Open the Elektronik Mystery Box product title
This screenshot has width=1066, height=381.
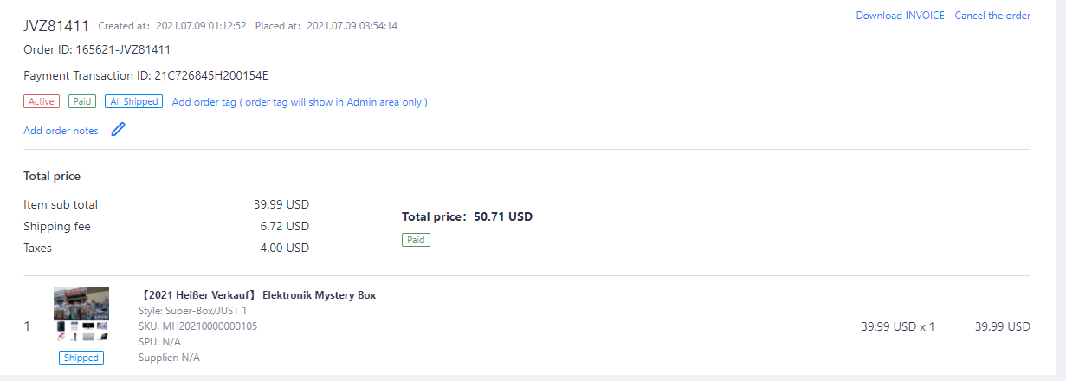[258, 295]
